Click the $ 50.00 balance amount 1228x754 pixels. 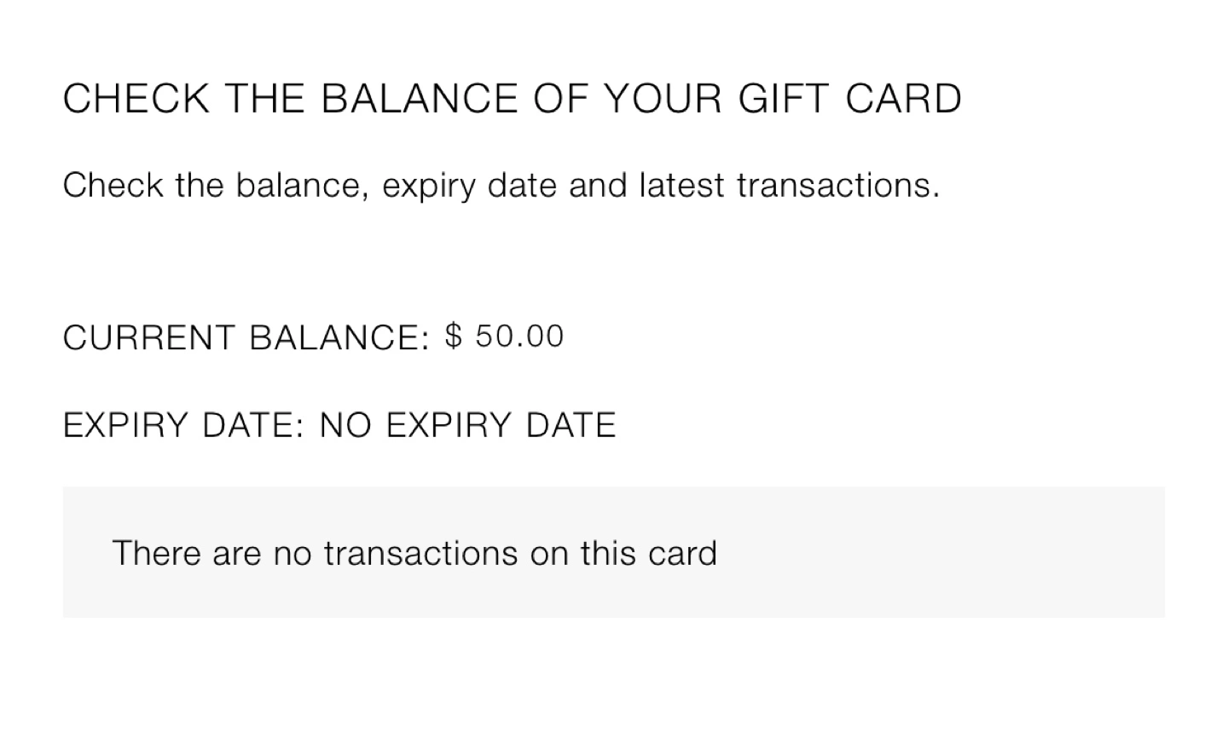coord(504,337)
